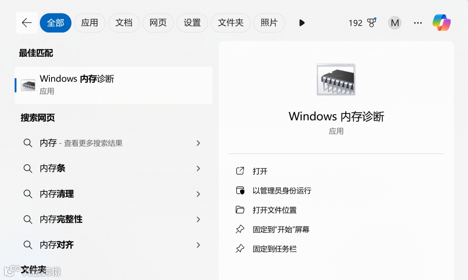Expand the 内存完整性 suggestion chevron

pyautogui.click(x=198, y=220)
